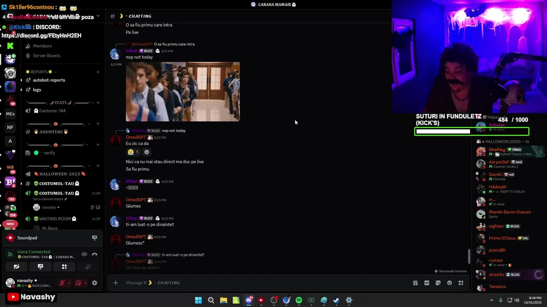Open the emoji picker
The height and width of the screenshot is (307, 547).
click(x=450, y=283)
